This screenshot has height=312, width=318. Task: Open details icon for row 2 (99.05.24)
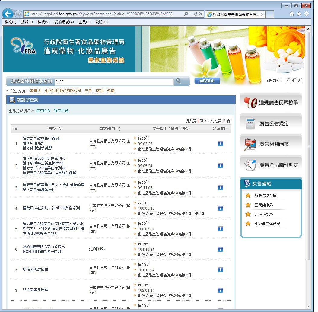[220, 166]
